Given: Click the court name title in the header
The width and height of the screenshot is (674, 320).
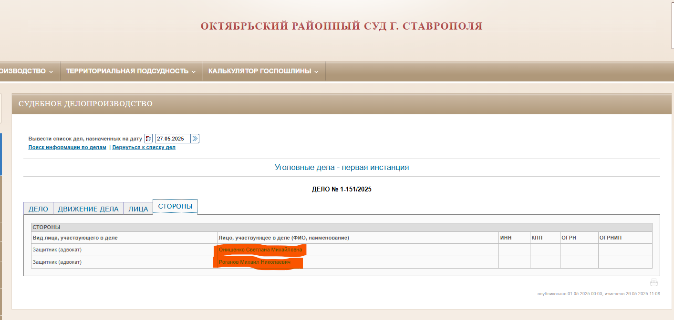Looking at the screenshot, I should tap(342, 26).
